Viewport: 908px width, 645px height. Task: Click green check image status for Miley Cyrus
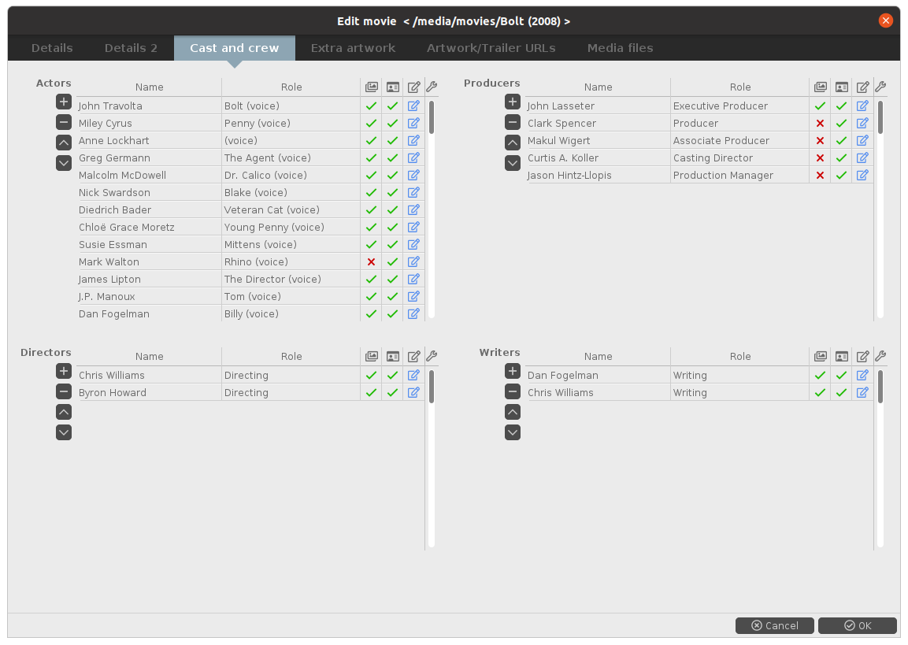click(371, 123)
